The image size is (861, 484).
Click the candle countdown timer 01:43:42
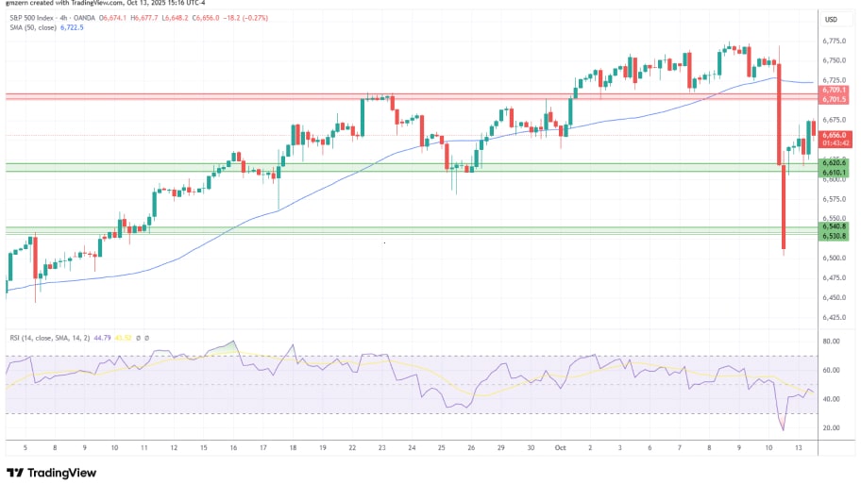click(x=835, y=143)
